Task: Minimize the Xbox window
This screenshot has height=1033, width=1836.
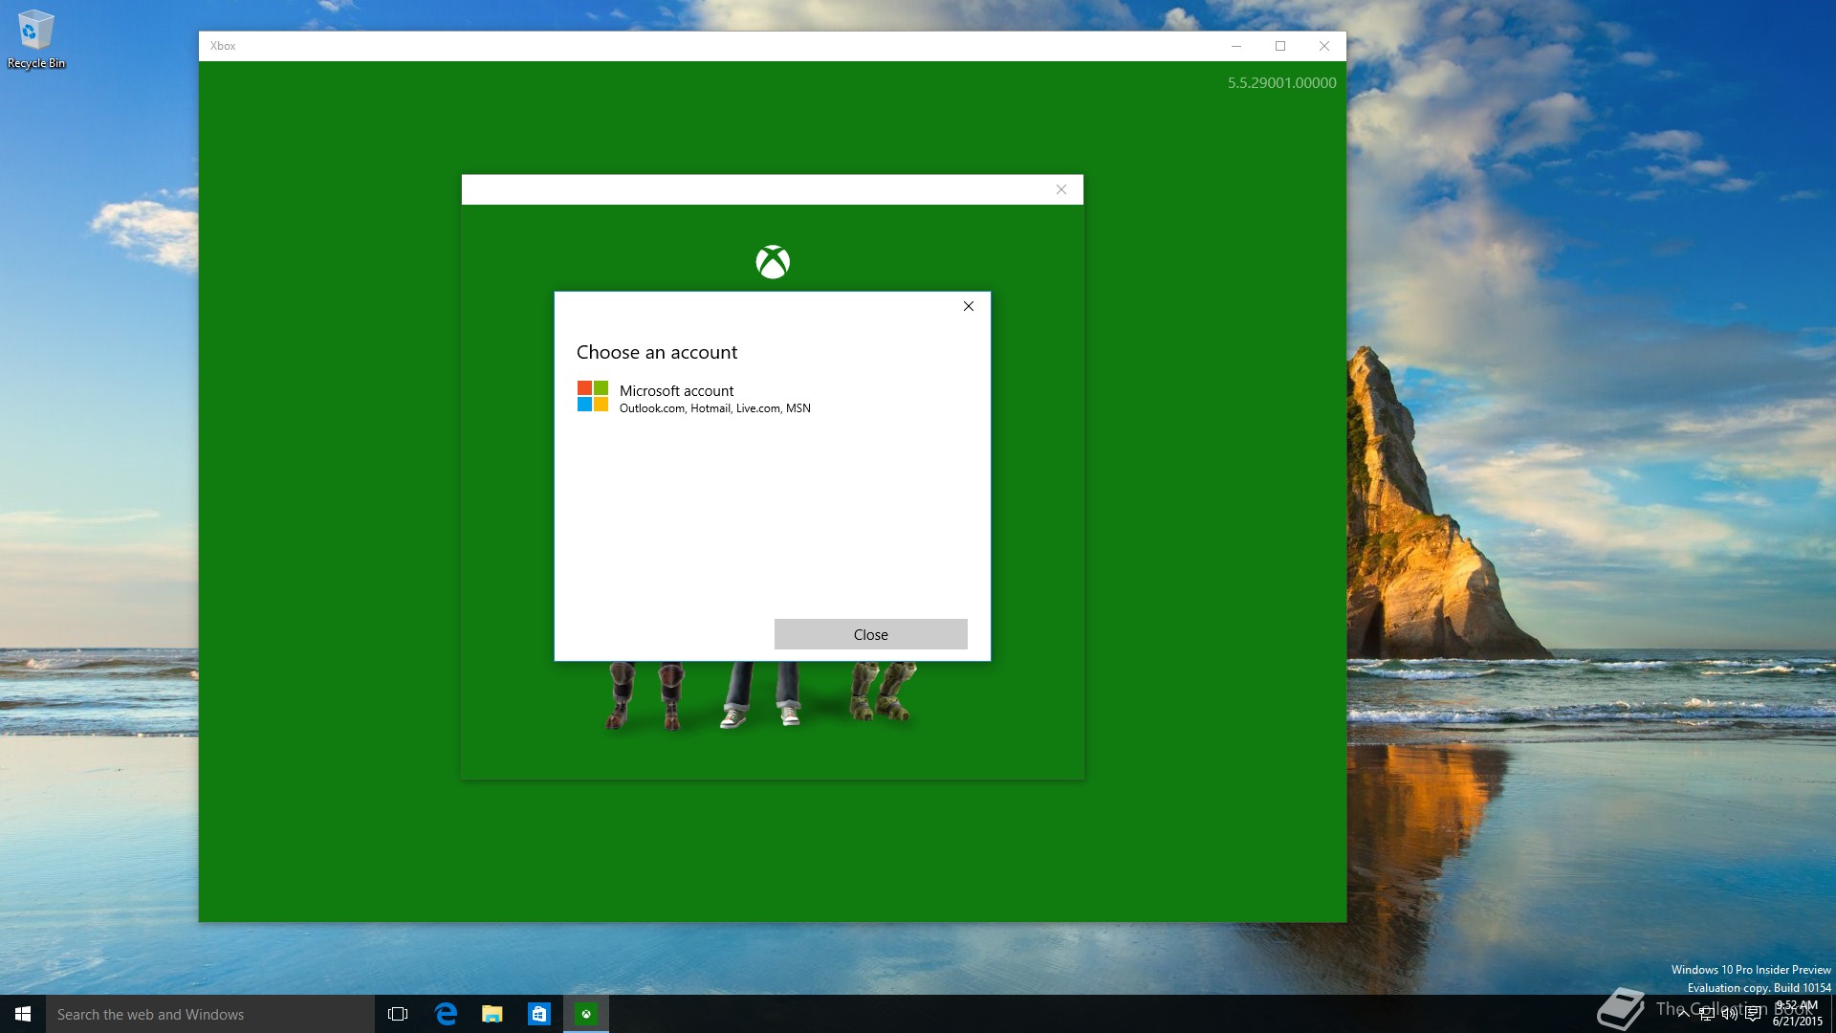Action: 1236,46
